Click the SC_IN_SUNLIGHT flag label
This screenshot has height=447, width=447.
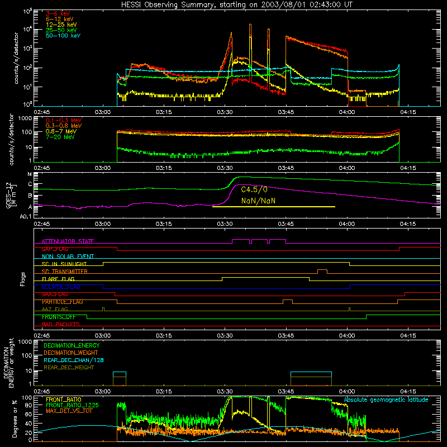point(64,264)
